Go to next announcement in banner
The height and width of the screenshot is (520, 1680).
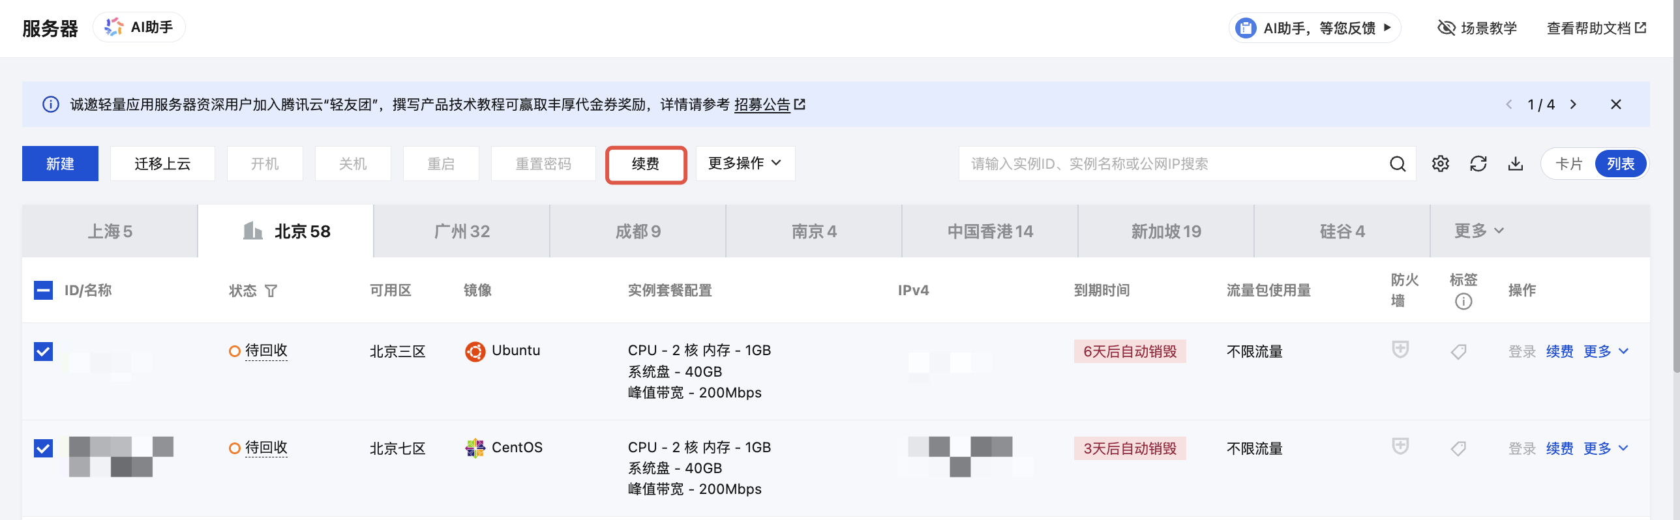[1573, 104]
